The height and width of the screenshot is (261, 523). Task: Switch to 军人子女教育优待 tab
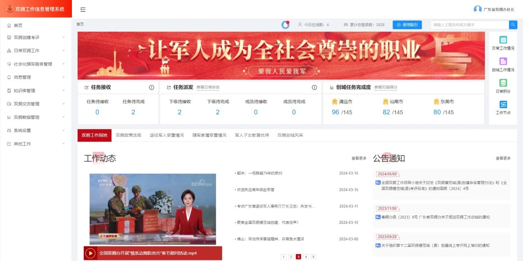[x=252, y=135]
